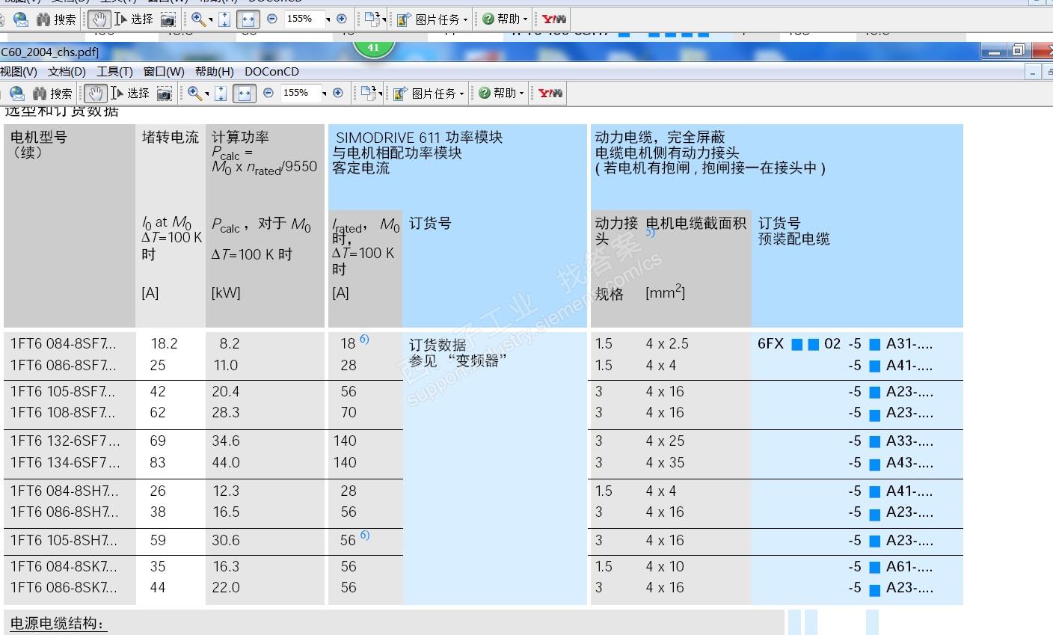Click motor model 1FT6 105-8SF7... cell
Screen dimensions: 1053x635
coord(63,391)
